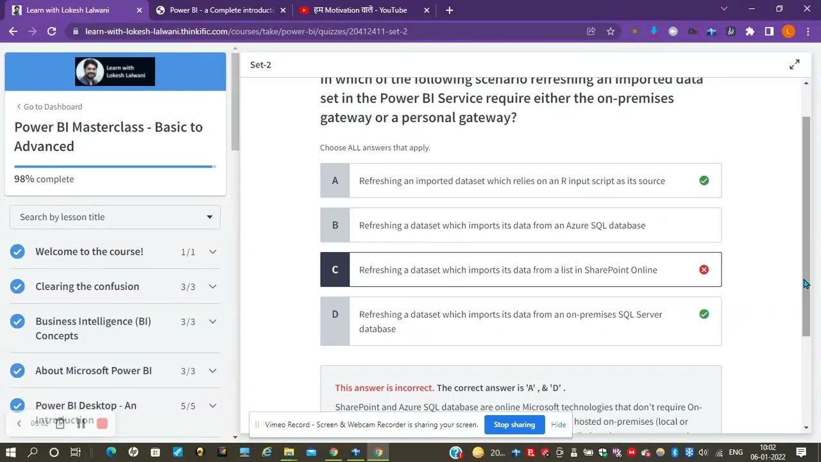Select answer C about SharePoint Online list
Image resolution: width=821 pixels, height=462 pixels.
(521, 269)
